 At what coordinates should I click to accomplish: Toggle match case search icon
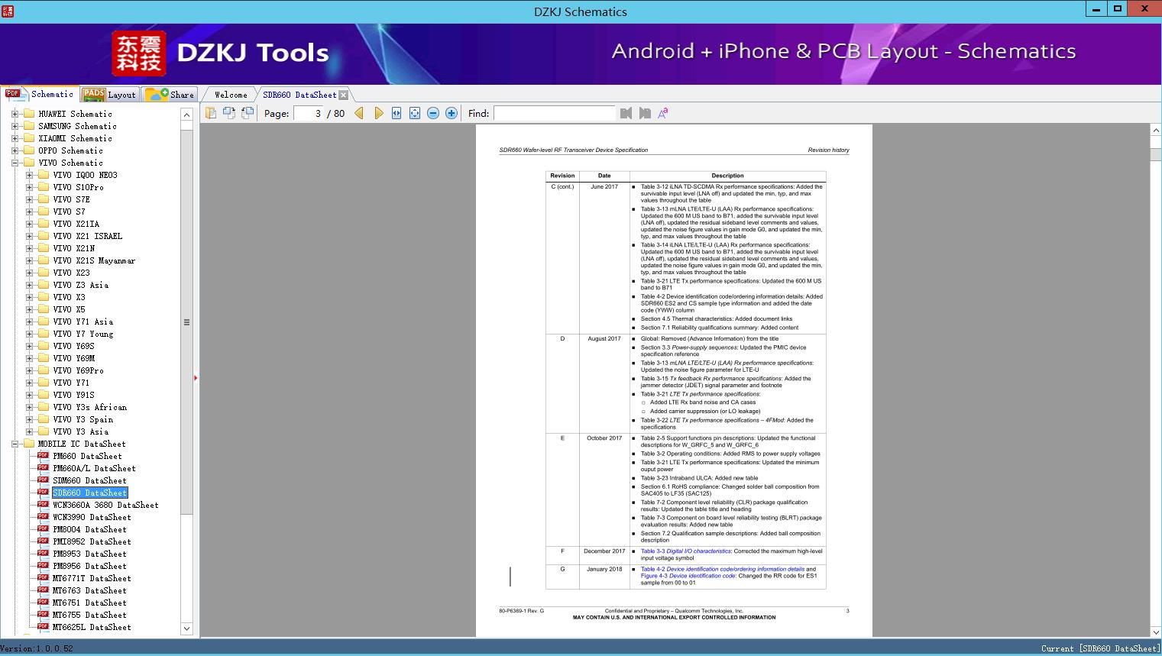[x=663, y=114]
